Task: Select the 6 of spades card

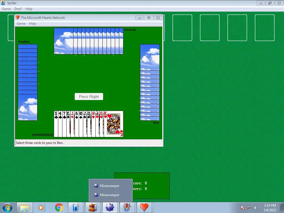Action: coord(77,124)
